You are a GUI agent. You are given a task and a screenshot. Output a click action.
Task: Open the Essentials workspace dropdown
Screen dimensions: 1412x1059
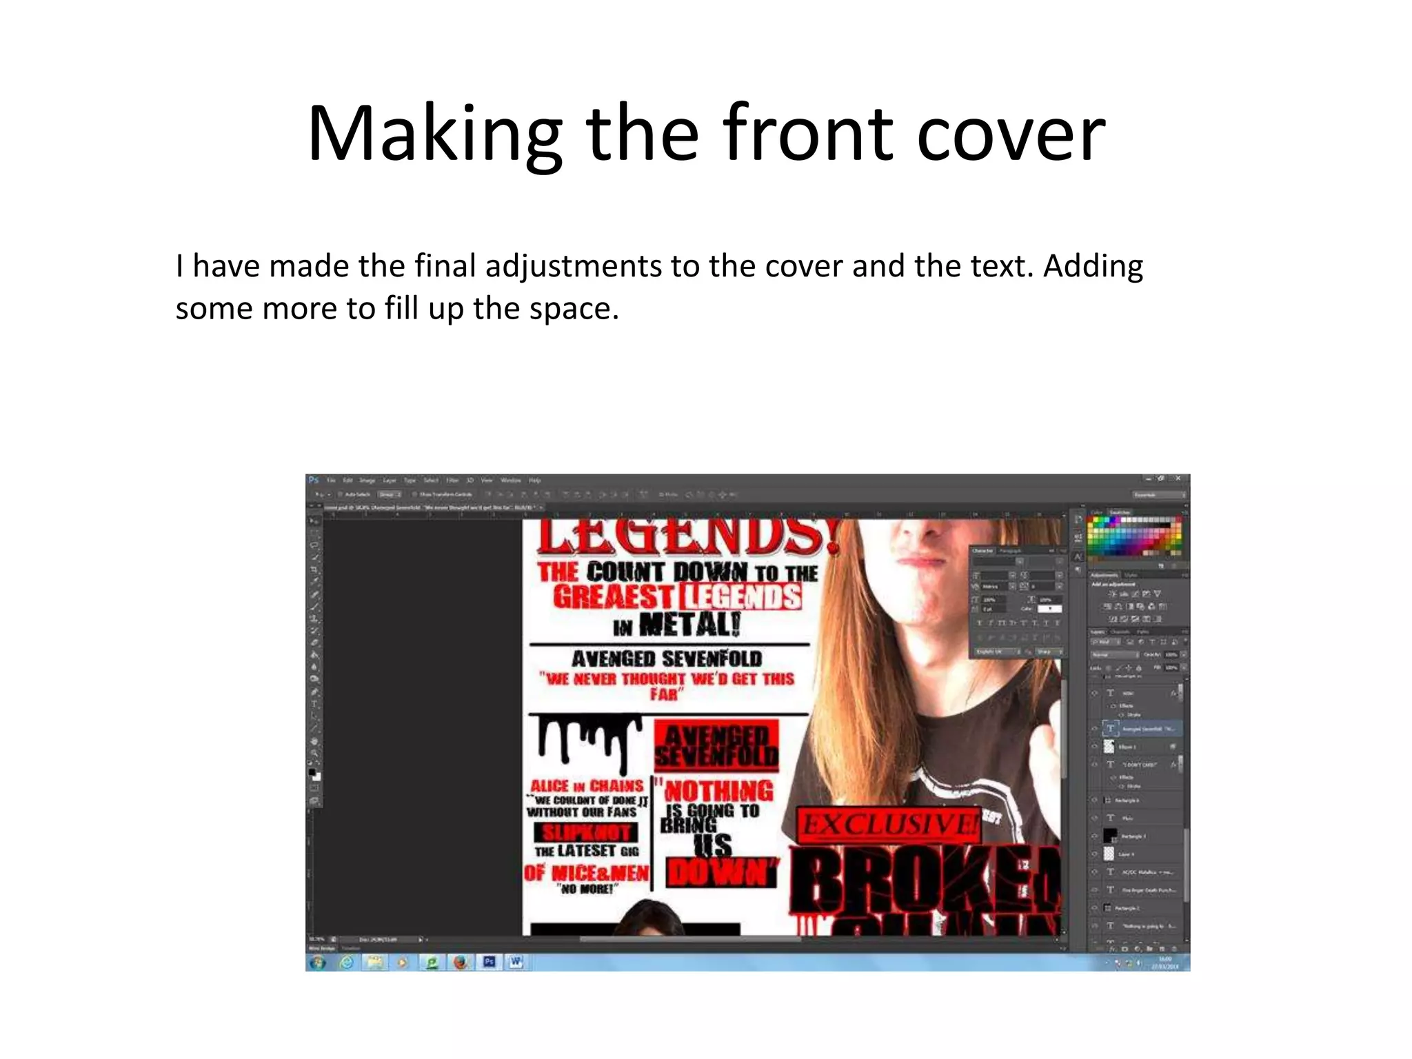pyautogui.click(x=1159, y=494)
